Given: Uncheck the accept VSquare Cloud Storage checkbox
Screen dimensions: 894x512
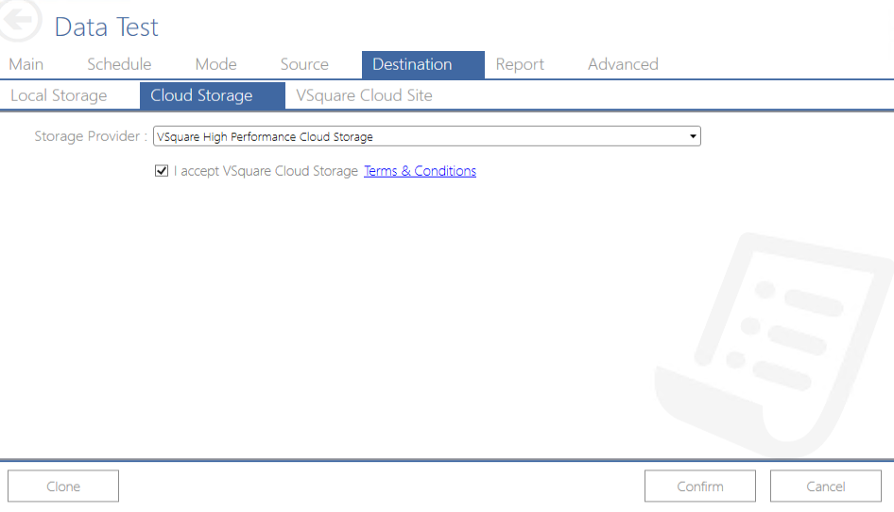Looking at the screenshot, I should coord(162,170).
